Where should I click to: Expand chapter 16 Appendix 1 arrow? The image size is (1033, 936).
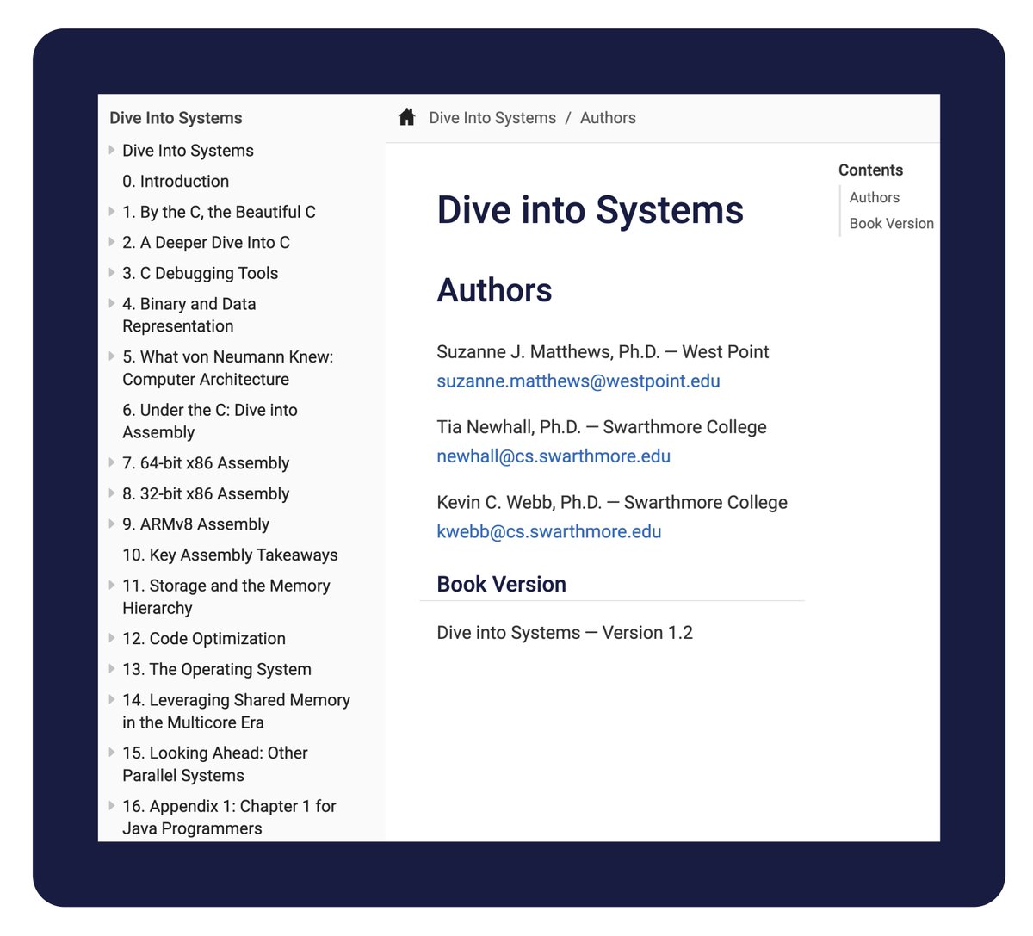(112, 805)
